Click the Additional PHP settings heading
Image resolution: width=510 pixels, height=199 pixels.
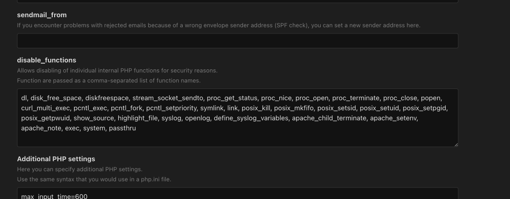(56, 159)
